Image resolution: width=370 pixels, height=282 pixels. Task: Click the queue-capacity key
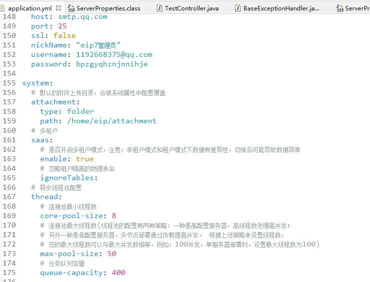pyautogui.click(x=73, y=273)
